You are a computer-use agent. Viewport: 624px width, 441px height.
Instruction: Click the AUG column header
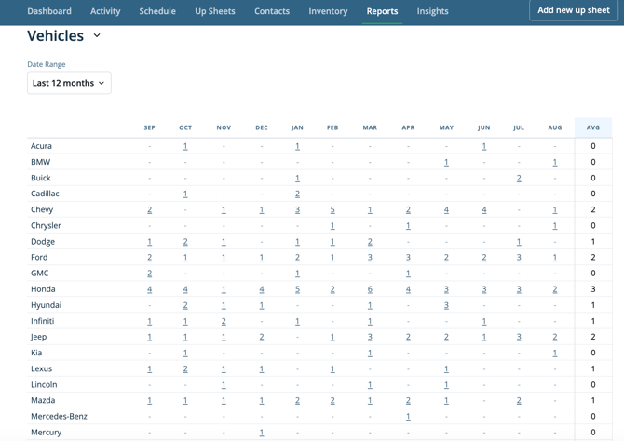click(x=555, y=127)
